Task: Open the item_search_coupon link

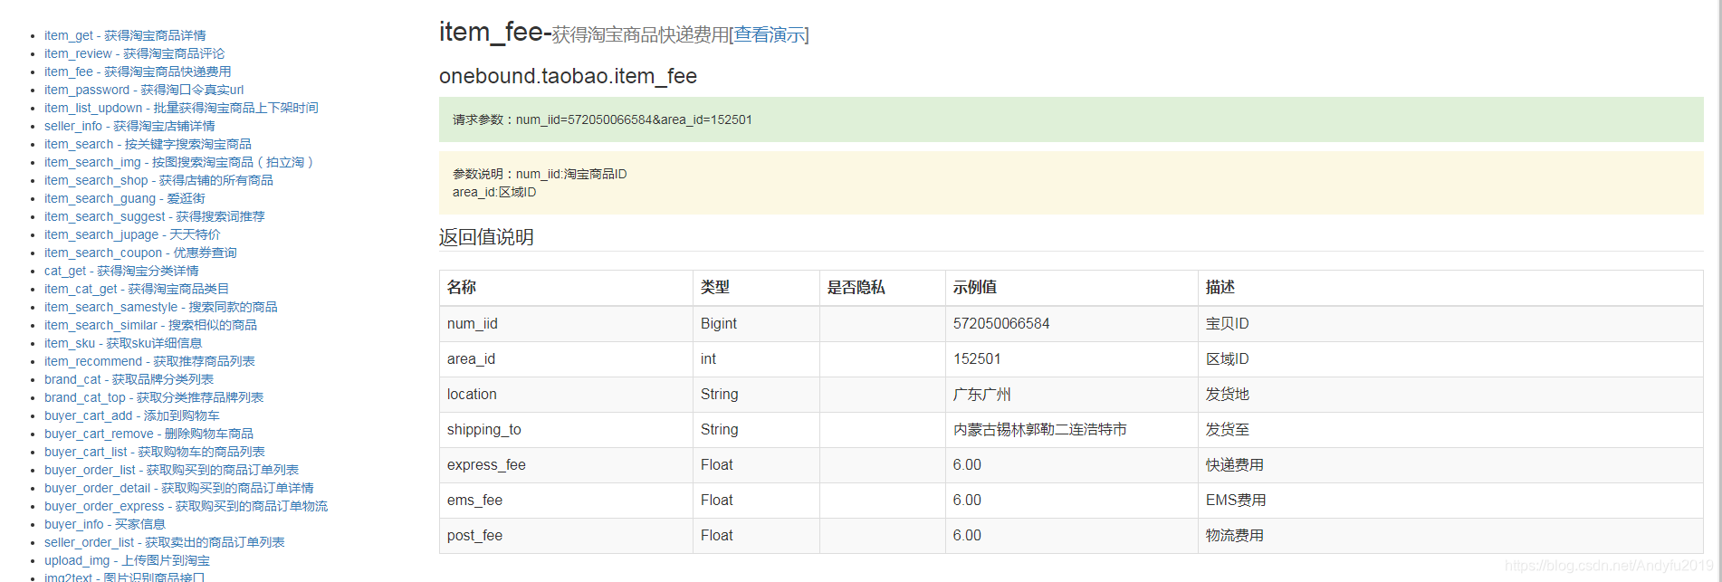Action: point(140,253)
